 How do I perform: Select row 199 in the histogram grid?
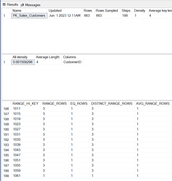87,176
